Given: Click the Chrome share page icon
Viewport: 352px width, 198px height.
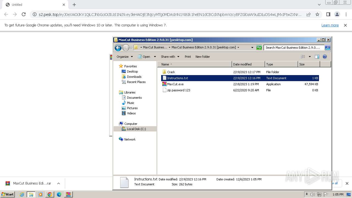Looking at the screenshot, I should 309,14.
